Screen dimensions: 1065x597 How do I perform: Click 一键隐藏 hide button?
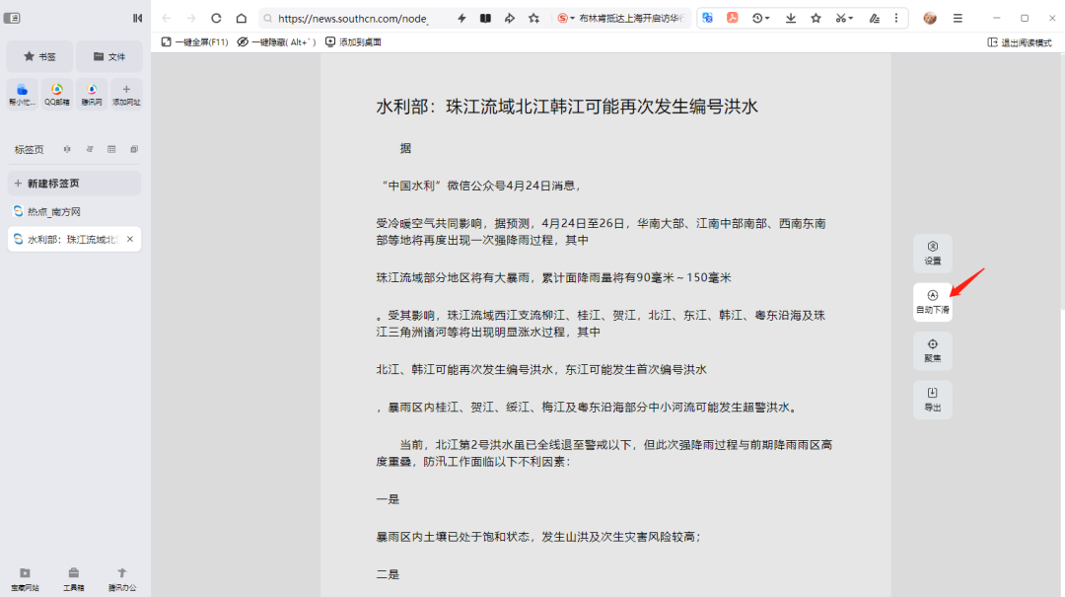(276, 42)
